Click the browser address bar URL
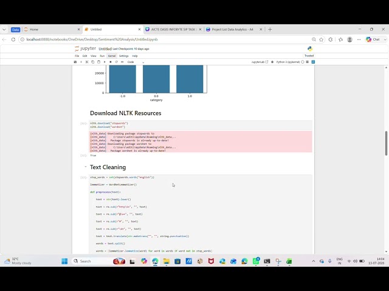 tap(92, 39)
